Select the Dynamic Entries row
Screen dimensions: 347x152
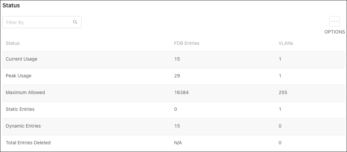(173, 126)
